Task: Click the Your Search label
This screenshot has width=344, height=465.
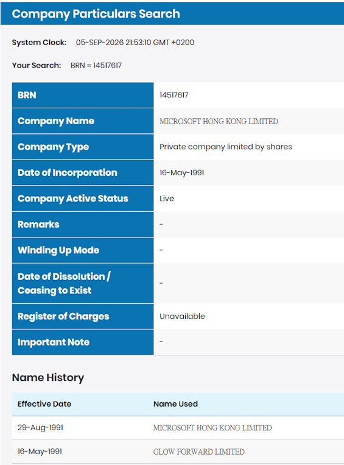Action: pyautogui.click(x=37, y=65)
